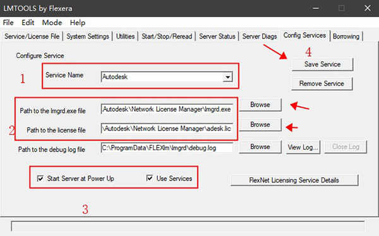Select the Borrowing tab

[x=346, y=36]
